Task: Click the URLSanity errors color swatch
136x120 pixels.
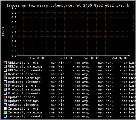Action: point(5,63)
